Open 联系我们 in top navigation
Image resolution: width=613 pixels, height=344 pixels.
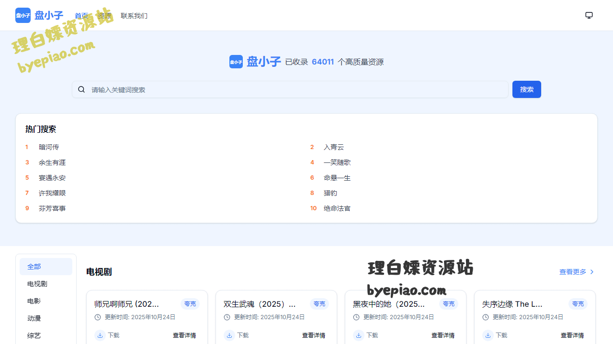(x=134, y=16)
